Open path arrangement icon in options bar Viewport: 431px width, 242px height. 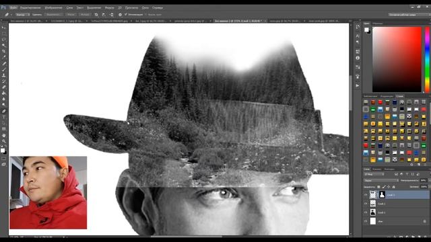111,15
